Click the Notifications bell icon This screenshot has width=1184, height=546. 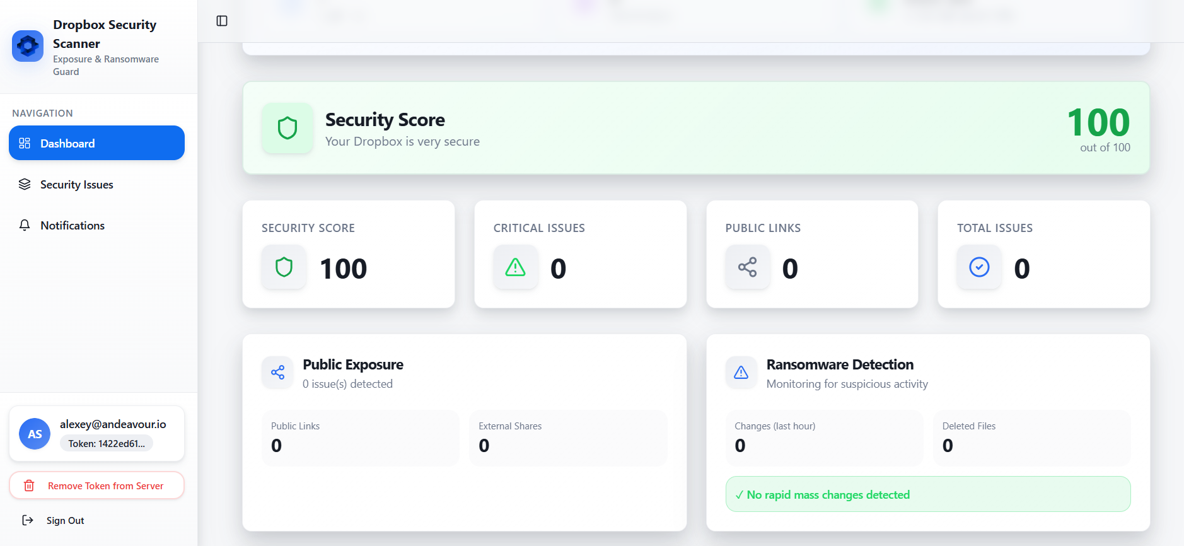25,225
